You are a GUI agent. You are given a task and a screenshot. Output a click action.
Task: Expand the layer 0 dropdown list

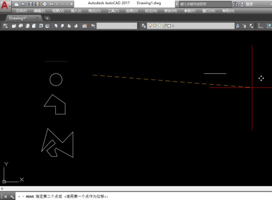coord(232,26)
